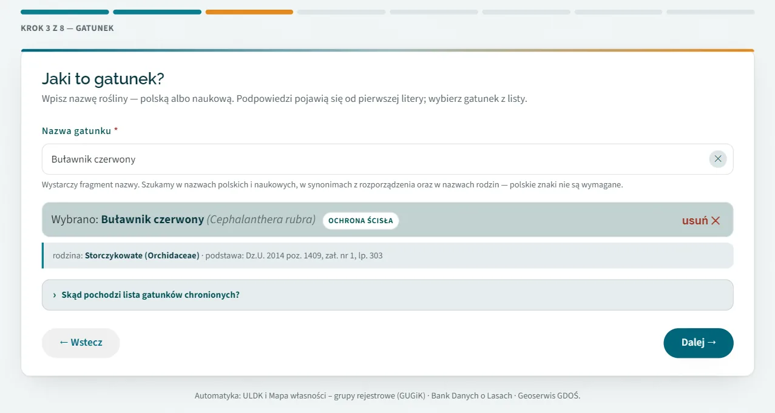Image resolution: width=775 pixels, height=413 pixels.
Task: Jump to the fifth gray progress segment
Action: pos(434,12)
